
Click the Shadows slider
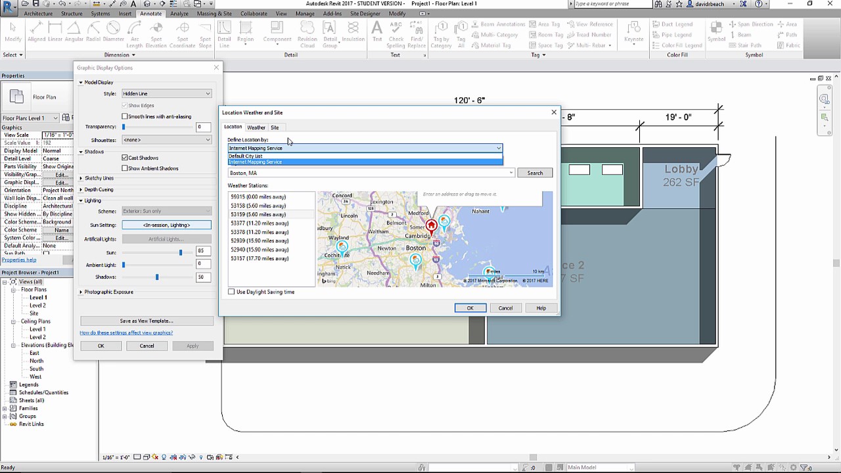coord(157,277)
